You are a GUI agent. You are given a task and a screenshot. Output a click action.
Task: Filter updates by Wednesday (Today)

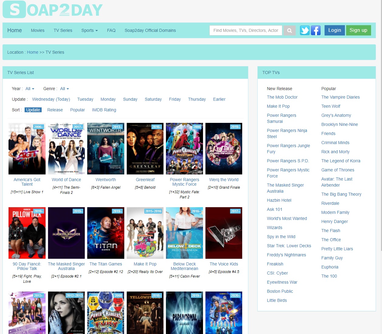tap(51, 99)
